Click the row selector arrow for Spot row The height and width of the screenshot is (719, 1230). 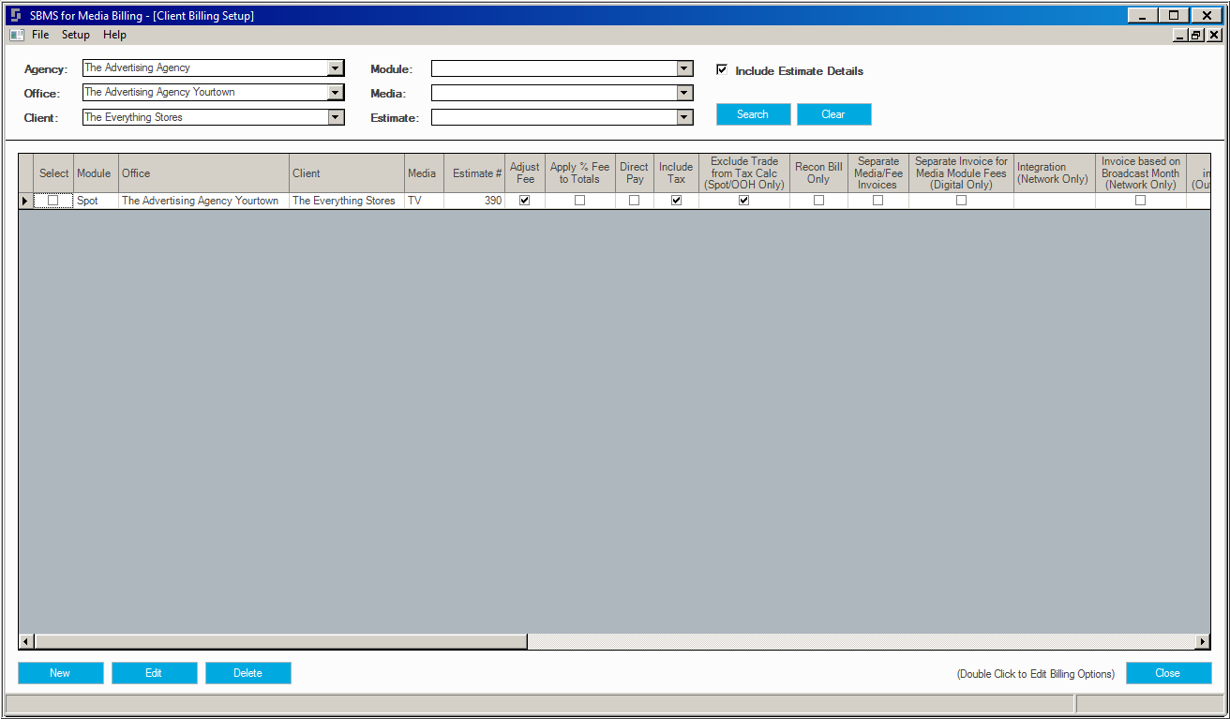(x=25, y=201)
